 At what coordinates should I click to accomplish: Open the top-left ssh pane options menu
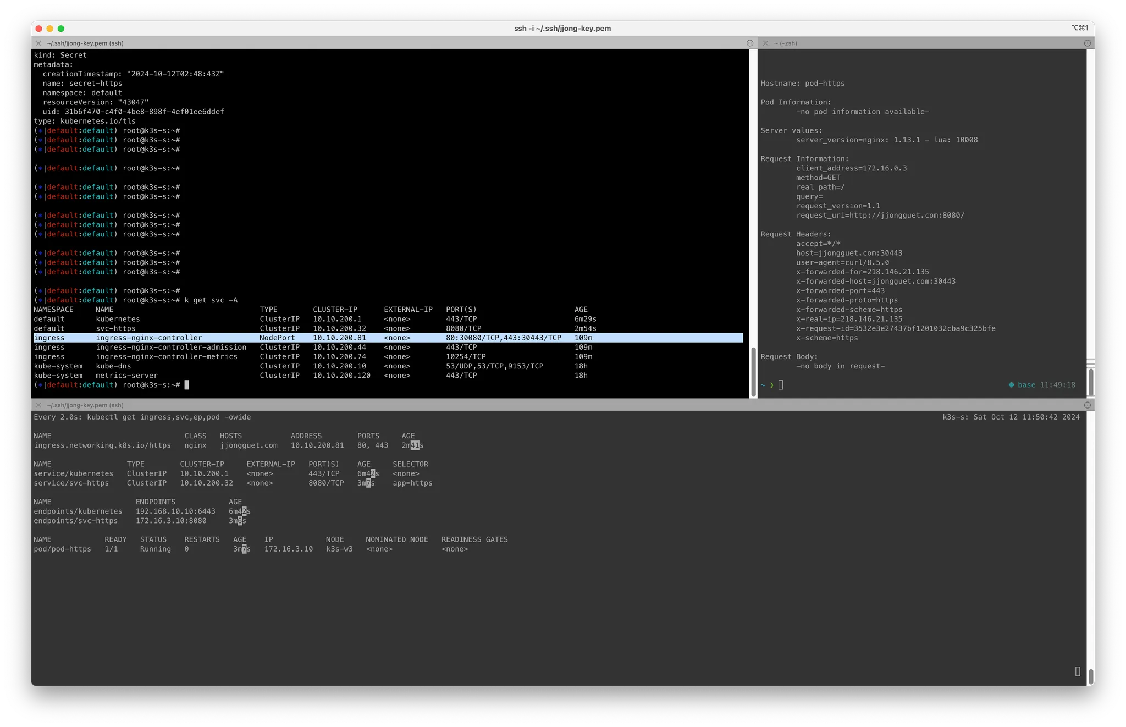750,43
